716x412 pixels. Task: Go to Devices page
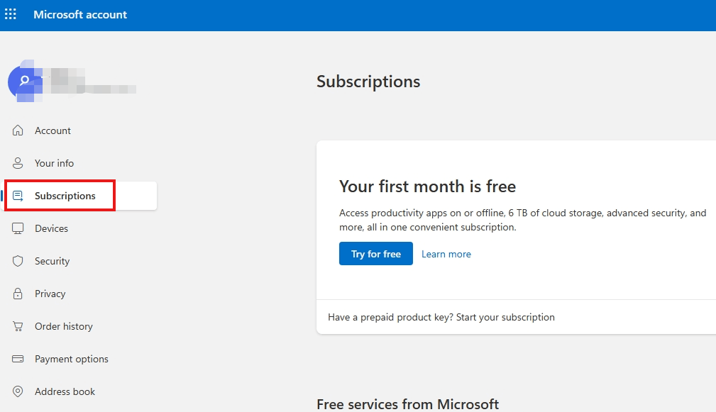click(x=52, y=228)
